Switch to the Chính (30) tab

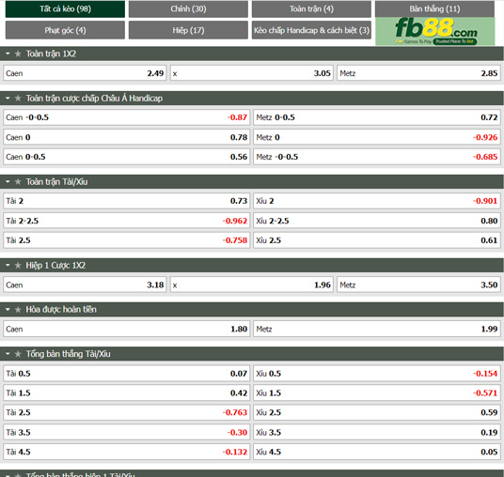(188, 9)
